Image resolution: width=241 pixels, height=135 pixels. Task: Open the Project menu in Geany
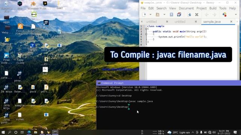tap(201, 8)
